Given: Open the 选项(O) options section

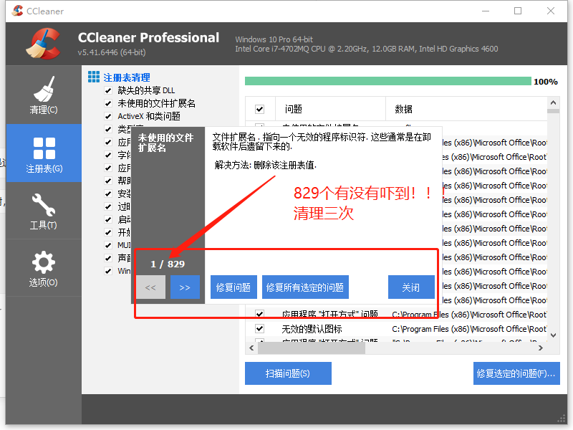Looking at the screenshot, I should click(44, 268).
